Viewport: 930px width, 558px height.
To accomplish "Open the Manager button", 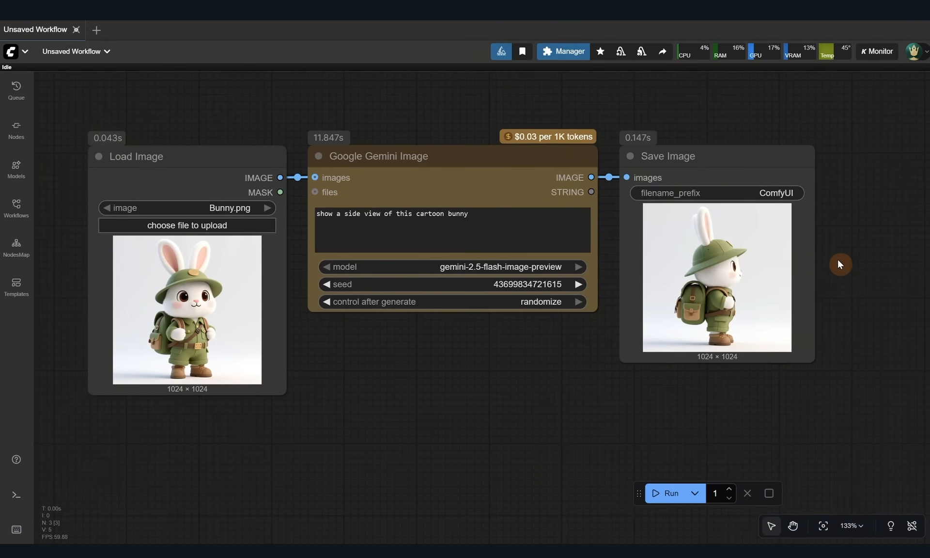I will 563,51.
